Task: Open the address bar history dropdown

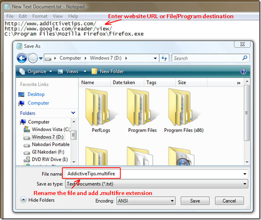Action: [x=155, y=58]
